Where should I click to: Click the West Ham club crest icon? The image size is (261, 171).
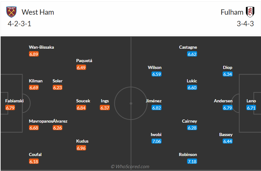click(12, 12)
